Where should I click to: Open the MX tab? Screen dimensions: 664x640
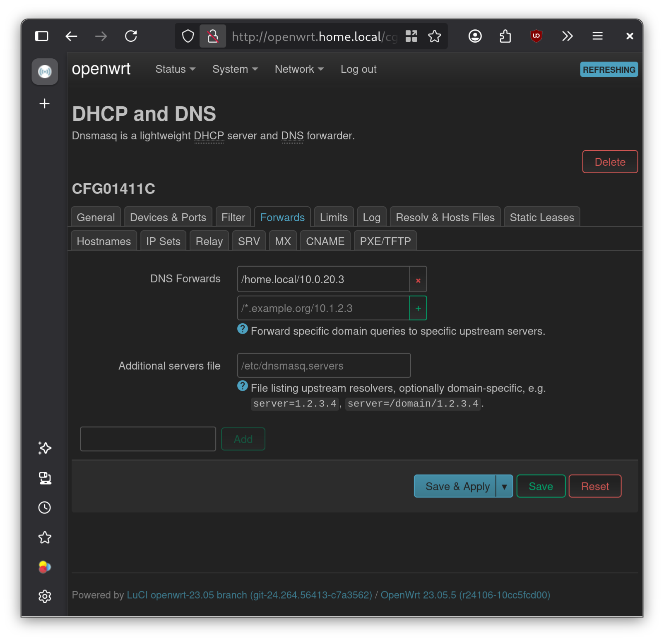click(x=283, y=241)
